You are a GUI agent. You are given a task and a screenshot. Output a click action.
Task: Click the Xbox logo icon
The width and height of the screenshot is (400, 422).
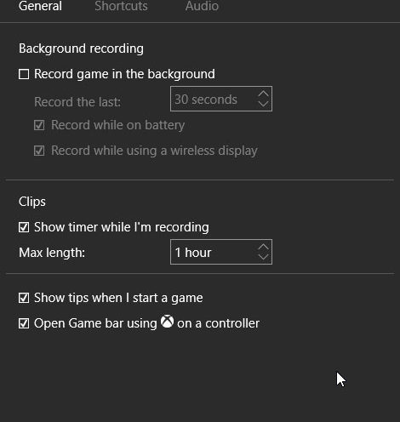167,322
